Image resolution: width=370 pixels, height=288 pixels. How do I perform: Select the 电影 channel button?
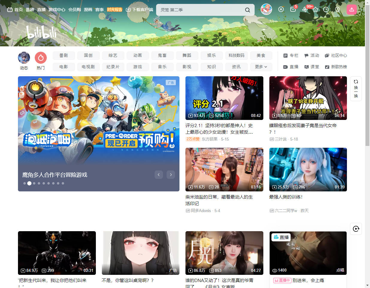[x=64, y=67]
